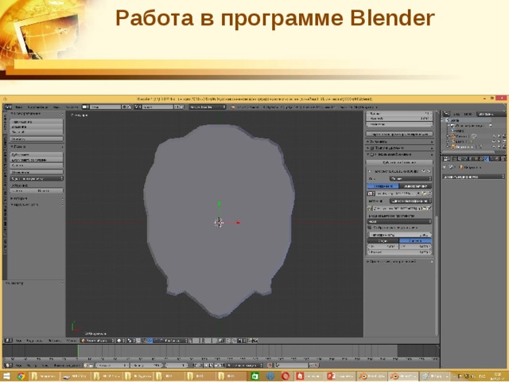
Task: Open the Визуализация menu
Action: point(37,107)
